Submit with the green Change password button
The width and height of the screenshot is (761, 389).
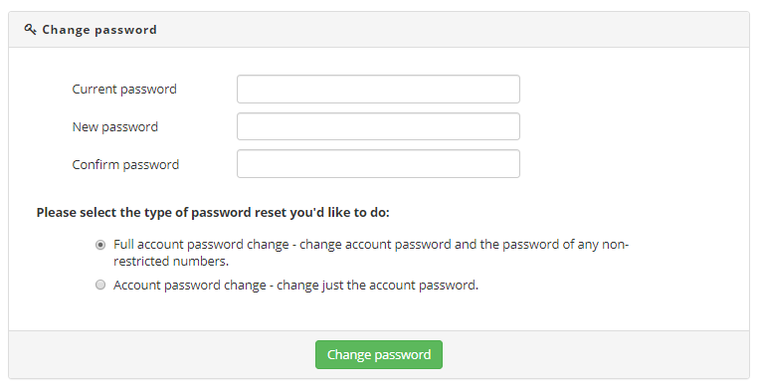point(379,354)
